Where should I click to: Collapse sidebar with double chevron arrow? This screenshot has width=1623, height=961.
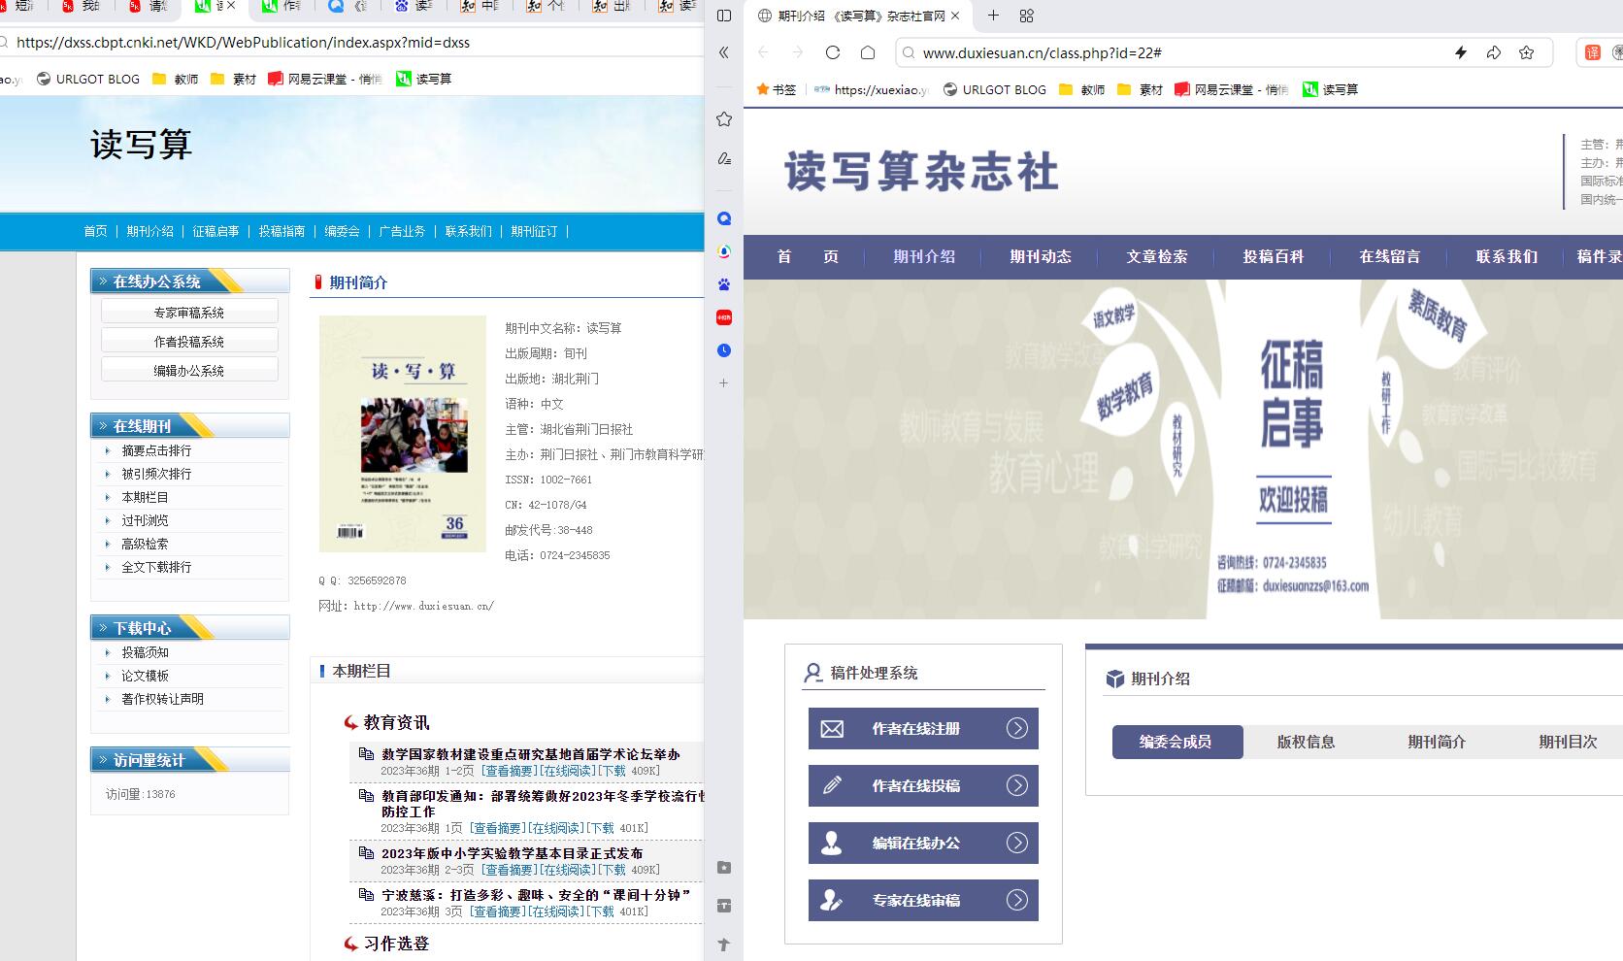pyautogui.click(x=724, y=52)
